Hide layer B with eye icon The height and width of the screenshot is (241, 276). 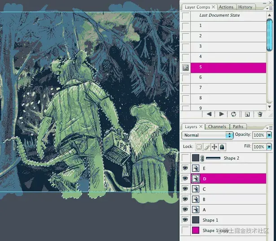tap(185, 199)
